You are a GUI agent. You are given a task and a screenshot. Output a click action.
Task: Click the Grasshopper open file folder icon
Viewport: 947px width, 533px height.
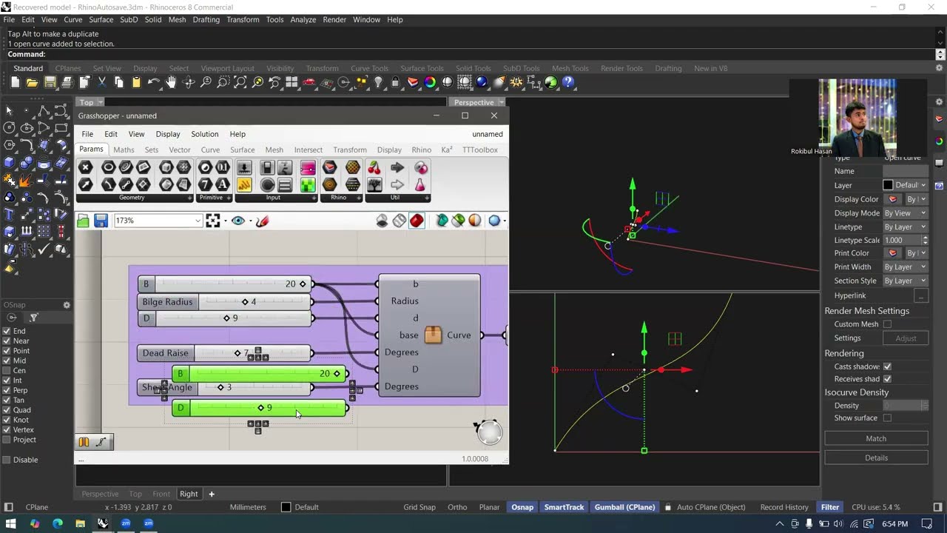click(83, 221)
